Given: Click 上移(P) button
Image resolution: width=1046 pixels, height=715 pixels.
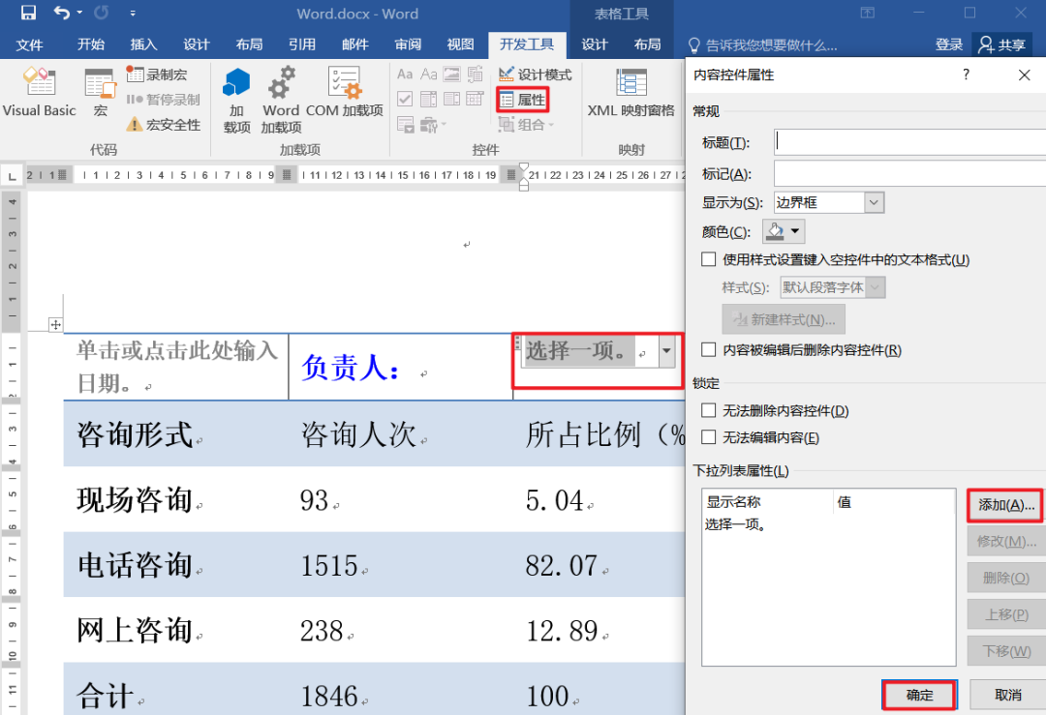Looking at the screenshot, I should coord(1005,614).
